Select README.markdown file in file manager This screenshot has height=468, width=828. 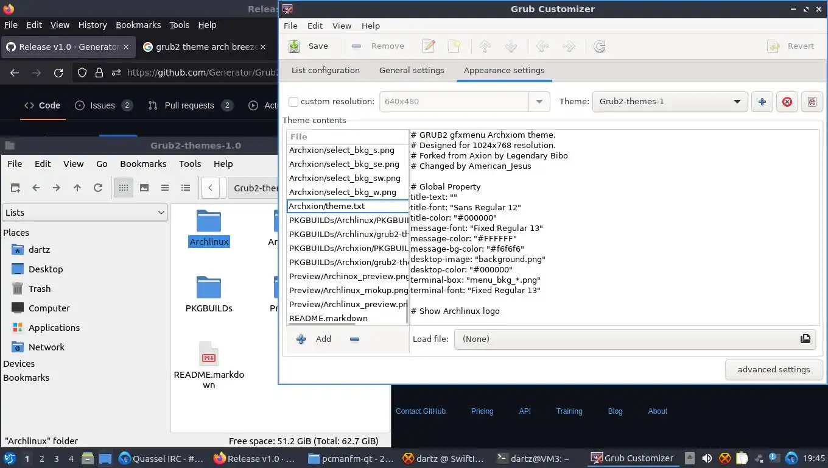pyautogui.click(x=209, y=366)
